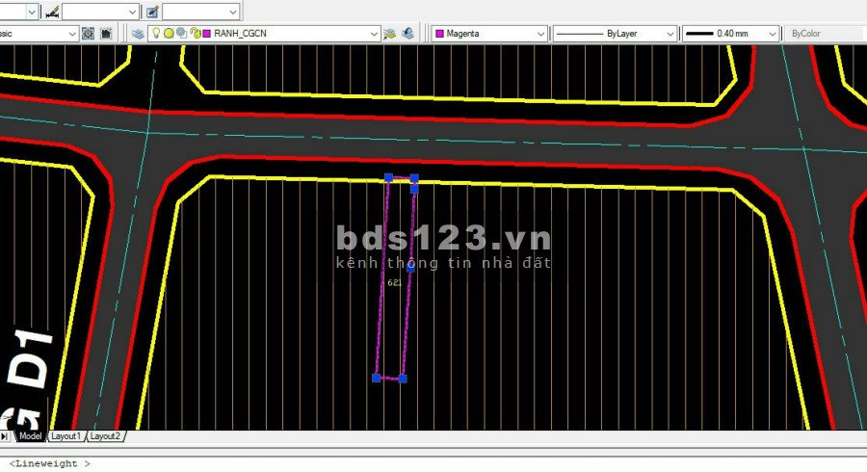Click arrow of top-left text style dropdown
The width and height of the screenshot is (867, 472).
coord(32,12)
